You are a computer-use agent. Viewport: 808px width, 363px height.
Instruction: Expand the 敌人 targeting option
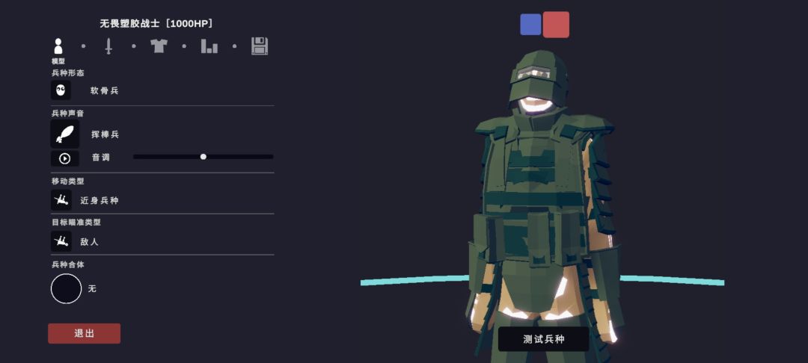coord(89,242)
